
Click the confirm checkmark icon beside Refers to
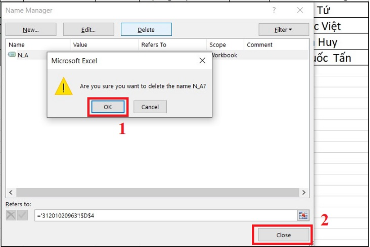tap(23, 216)
